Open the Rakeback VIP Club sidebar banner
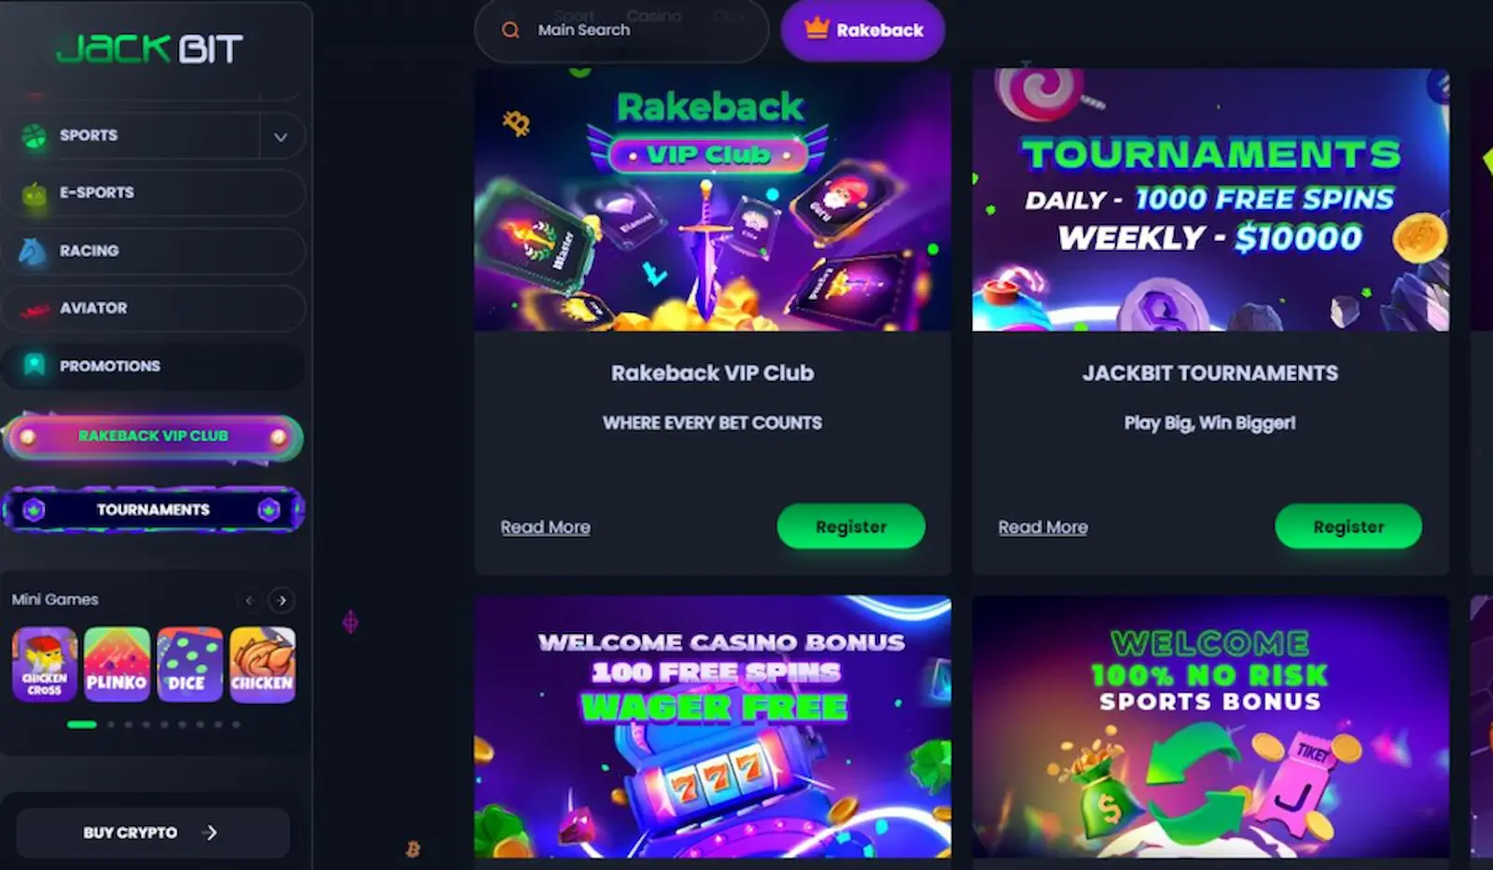This screenshot has width=1493, height=870. 153,437
